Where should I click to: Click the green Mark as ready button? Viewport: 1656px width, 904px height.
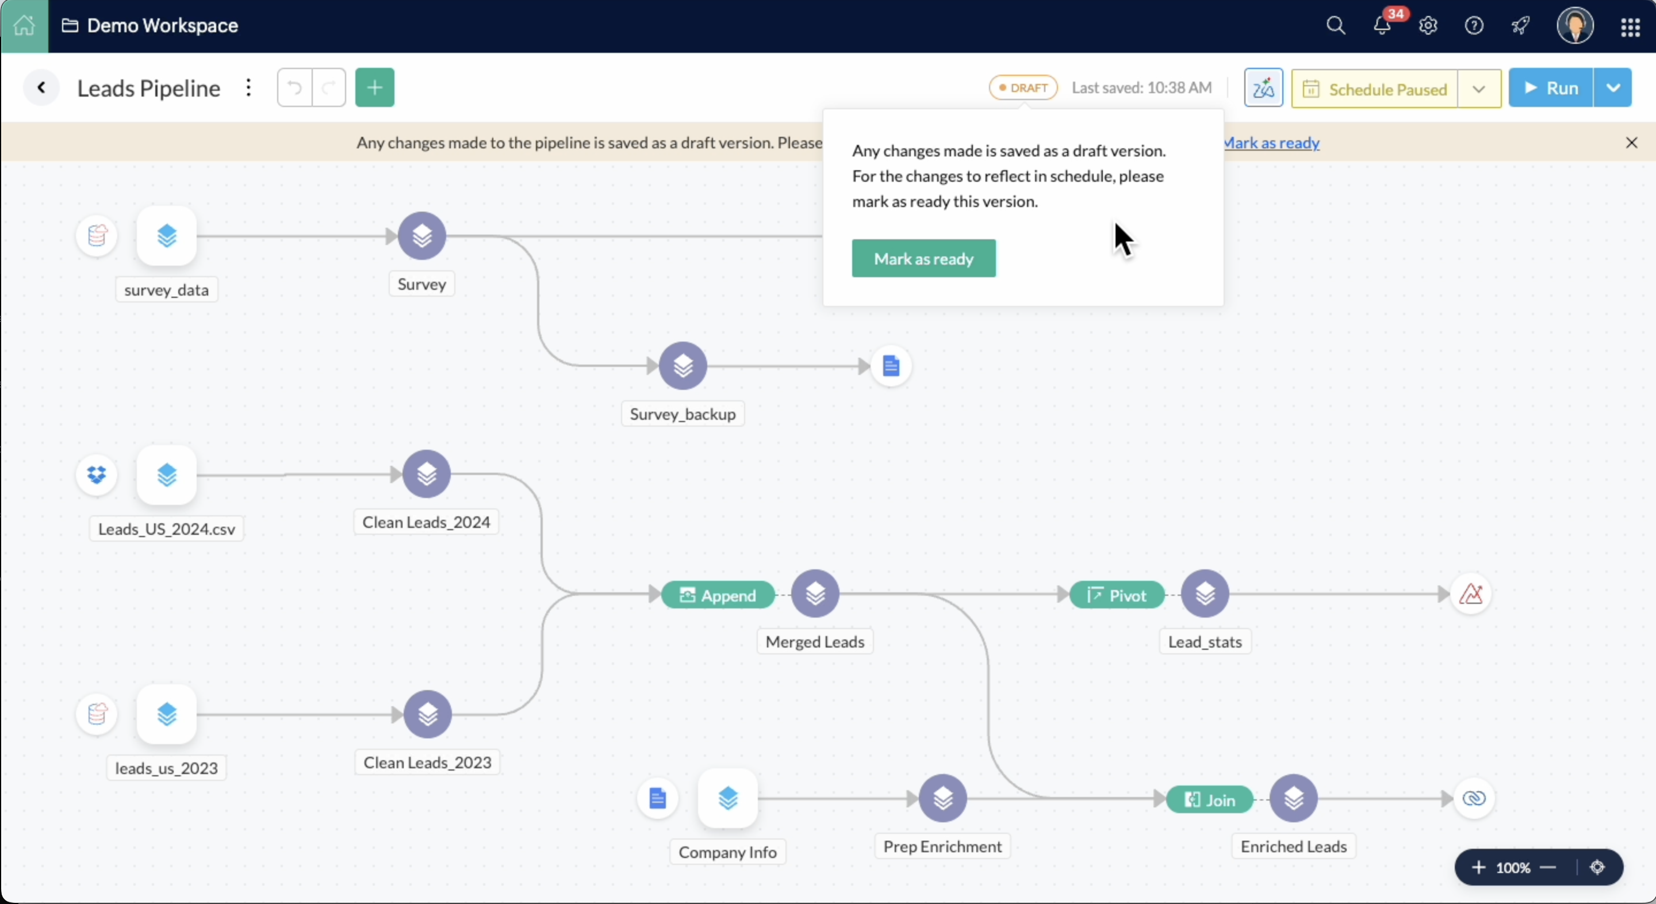923,258
